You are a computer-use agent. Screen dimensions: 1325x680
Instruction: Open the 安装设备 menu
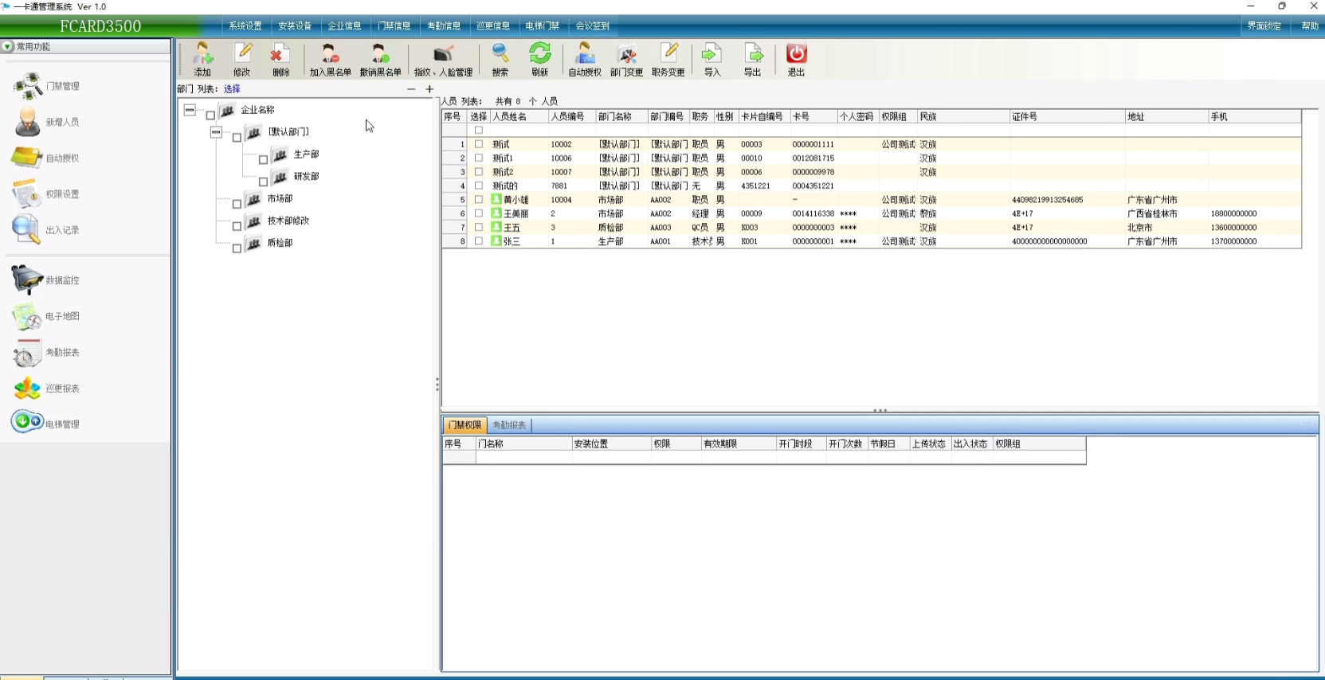pyautogui.click(x=295, y=25)
